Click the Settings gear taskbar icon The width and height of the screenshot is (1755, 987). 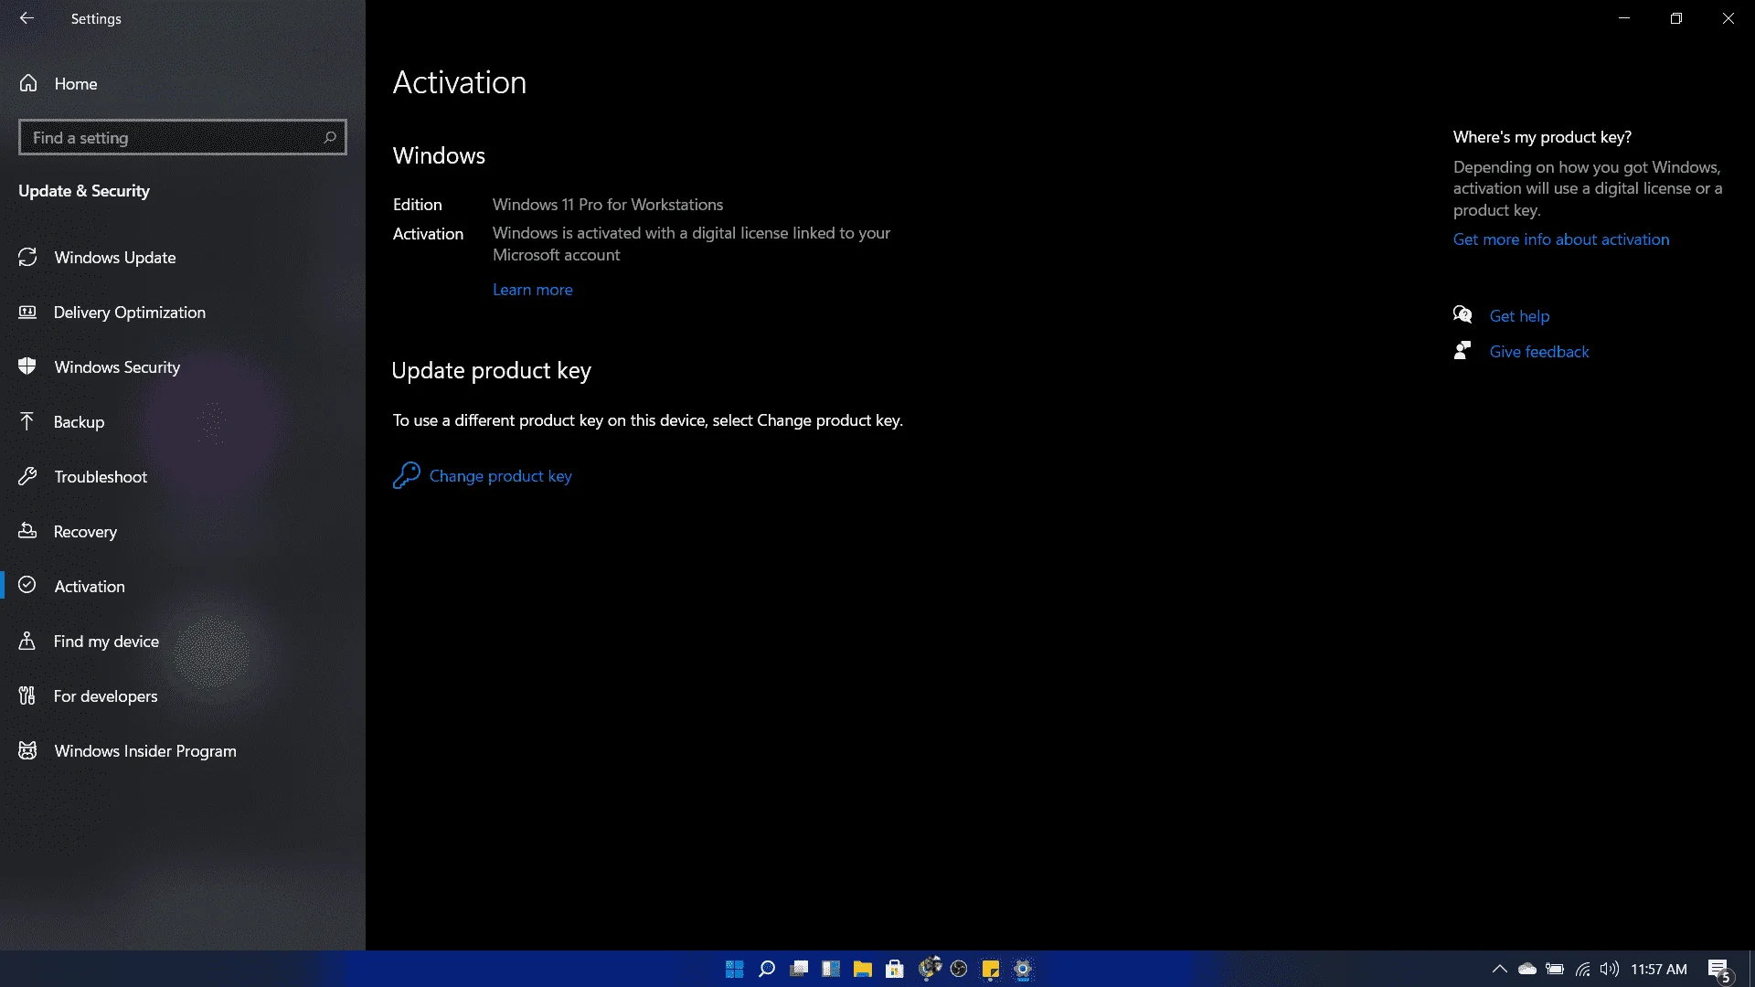point(1023,969)
